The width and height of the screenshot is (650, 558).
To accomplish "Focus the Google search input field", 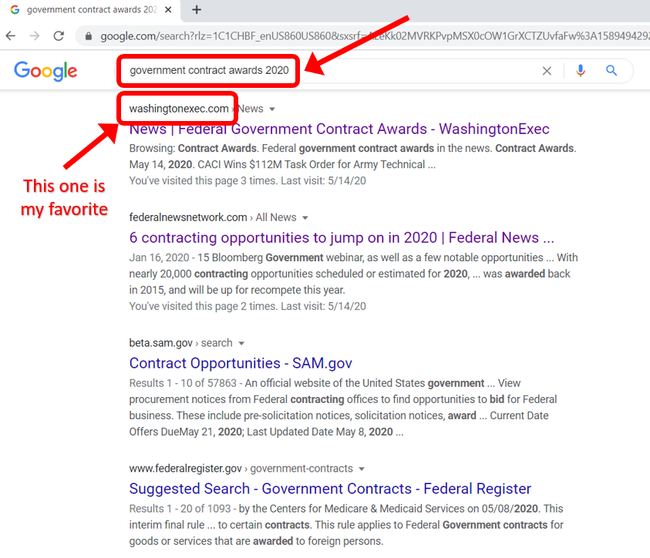I will [x=328, y=70].
